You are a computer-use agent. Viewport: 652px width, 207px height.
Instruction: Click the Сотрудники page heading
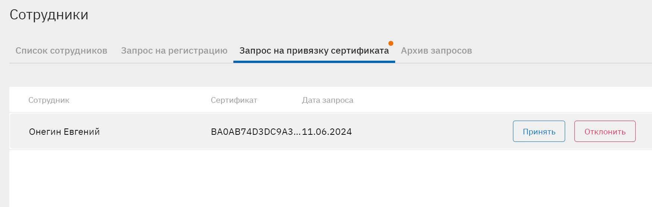(x=49, y=15)
